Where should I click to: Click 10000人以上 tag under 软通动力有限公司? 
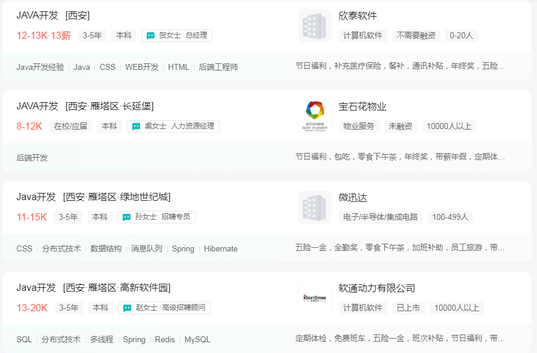pyautogui.click(x=457, y=308)
